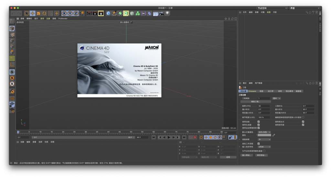Expand the 颜色 disclosure arrow

click(x=257, y=135)
